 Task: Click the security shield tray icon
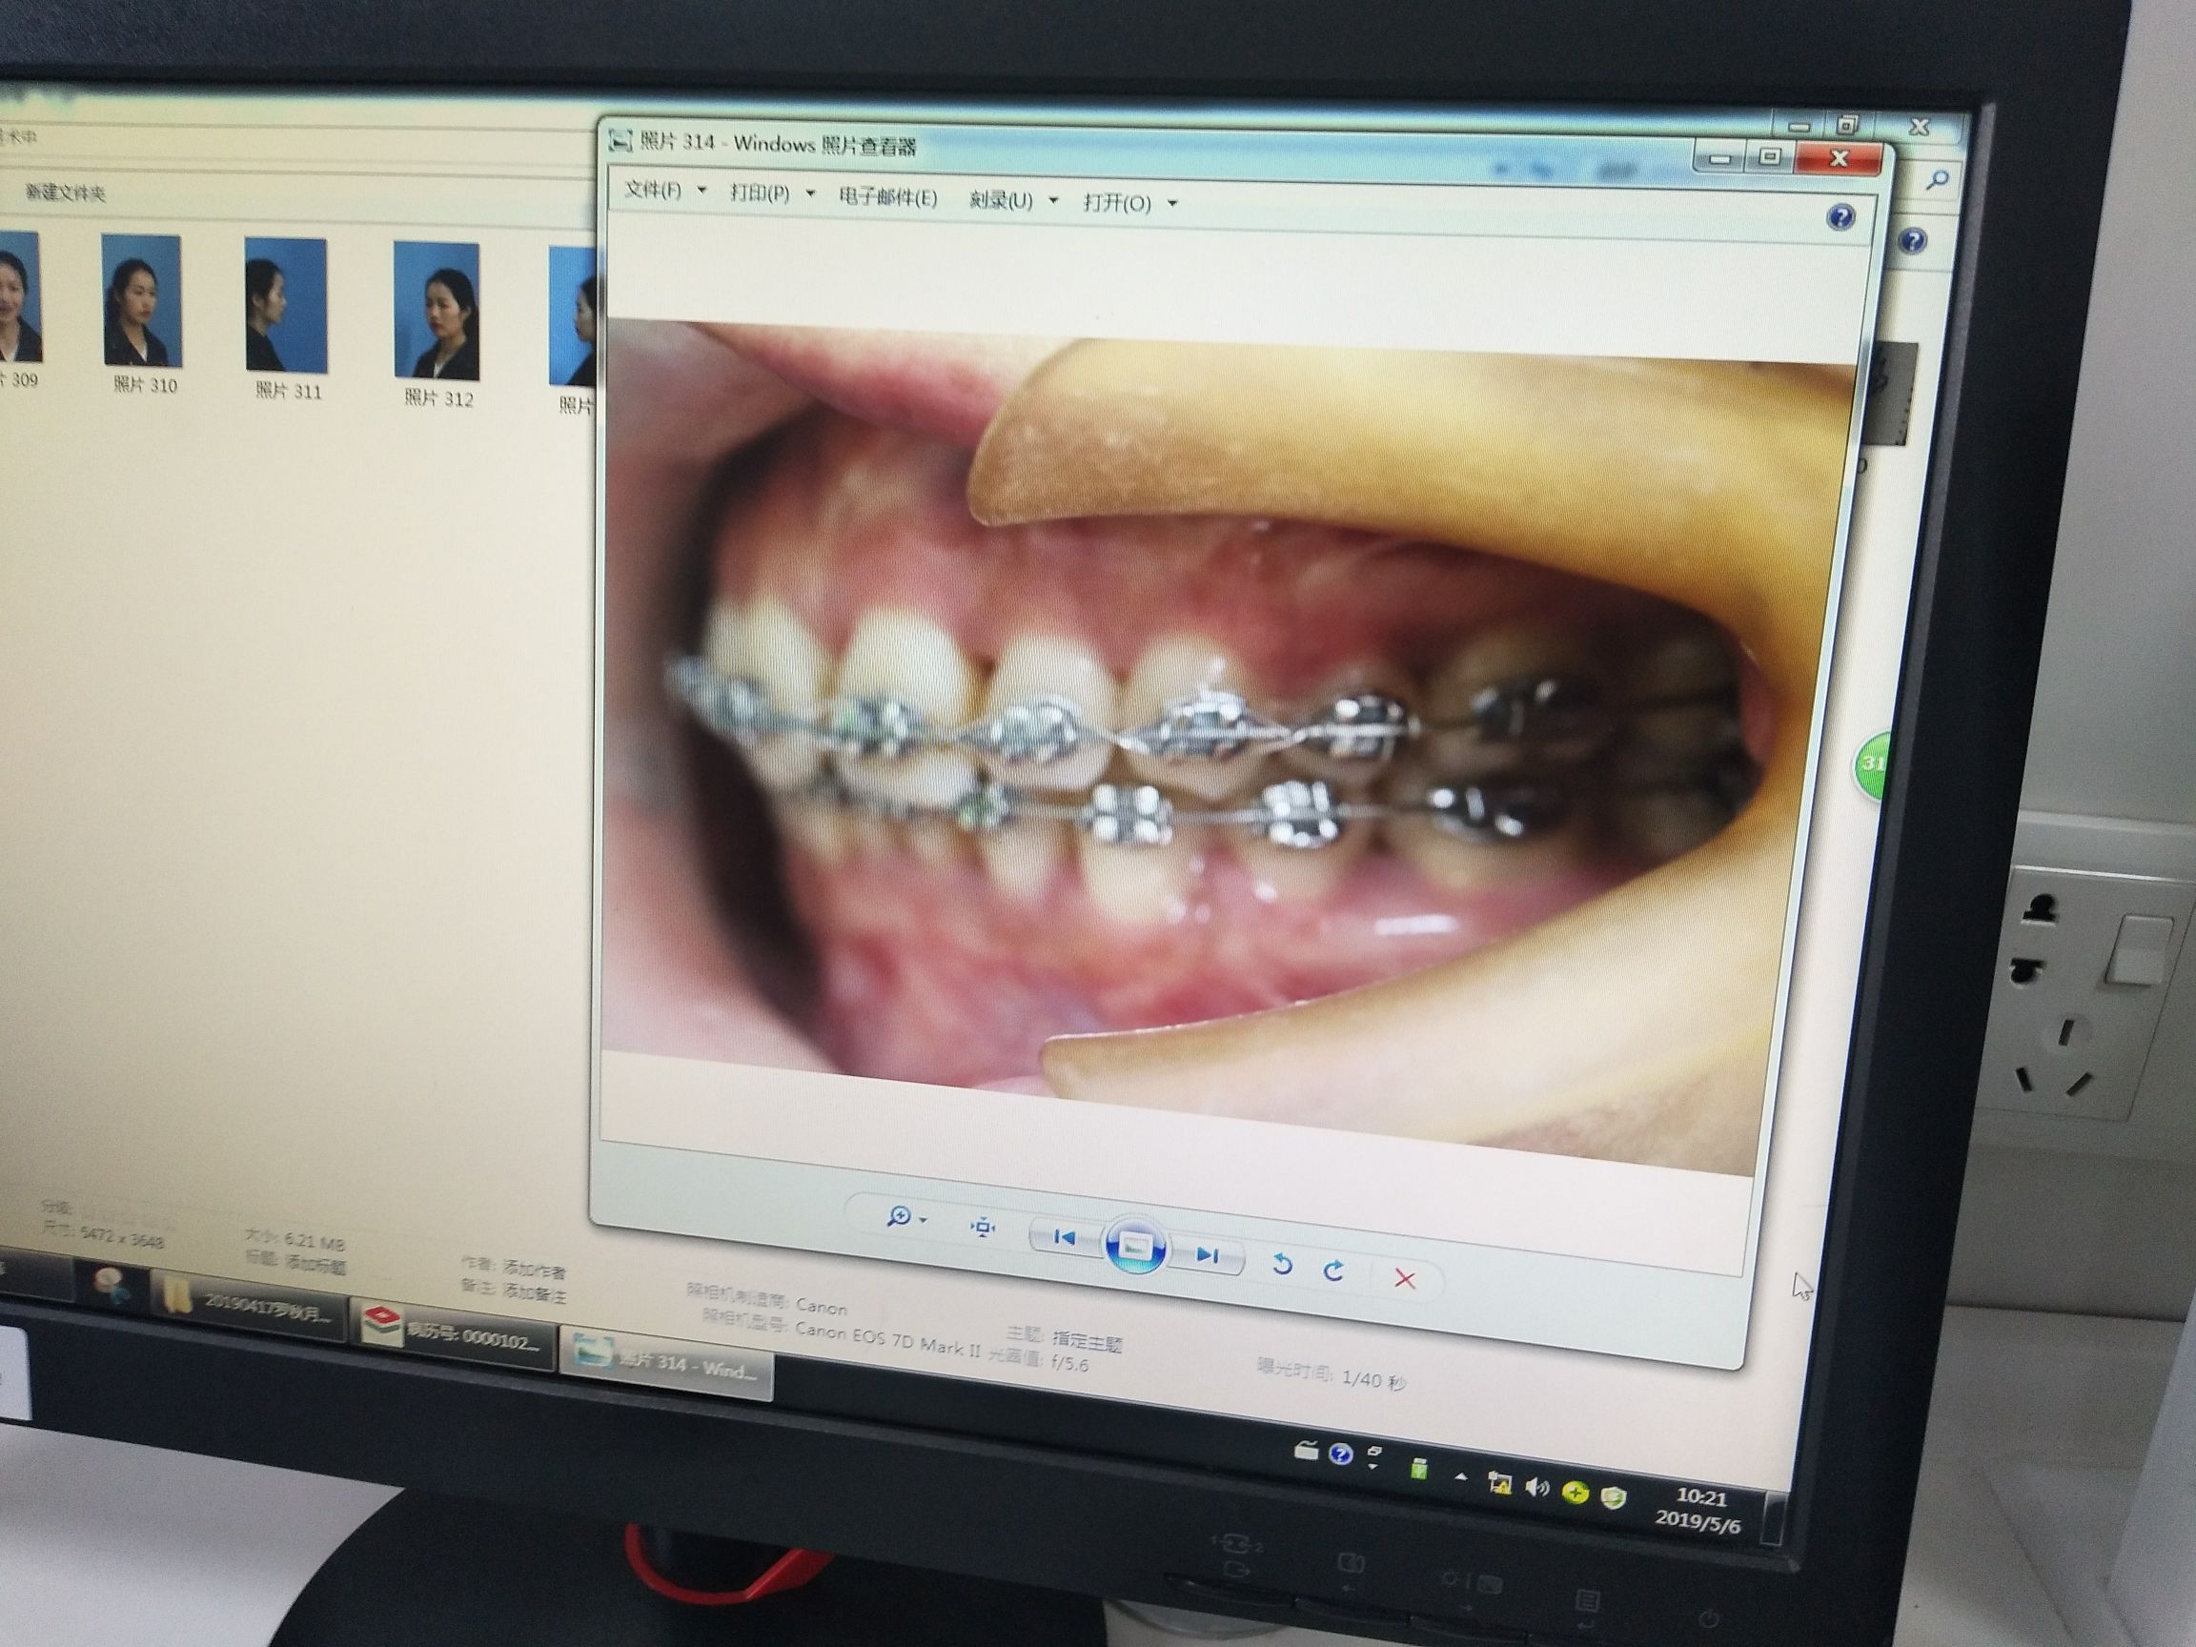click(1614, 1497)
